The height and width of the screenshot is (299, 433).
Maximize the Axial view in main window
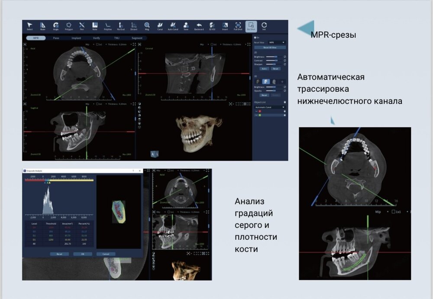pos(134,44)
